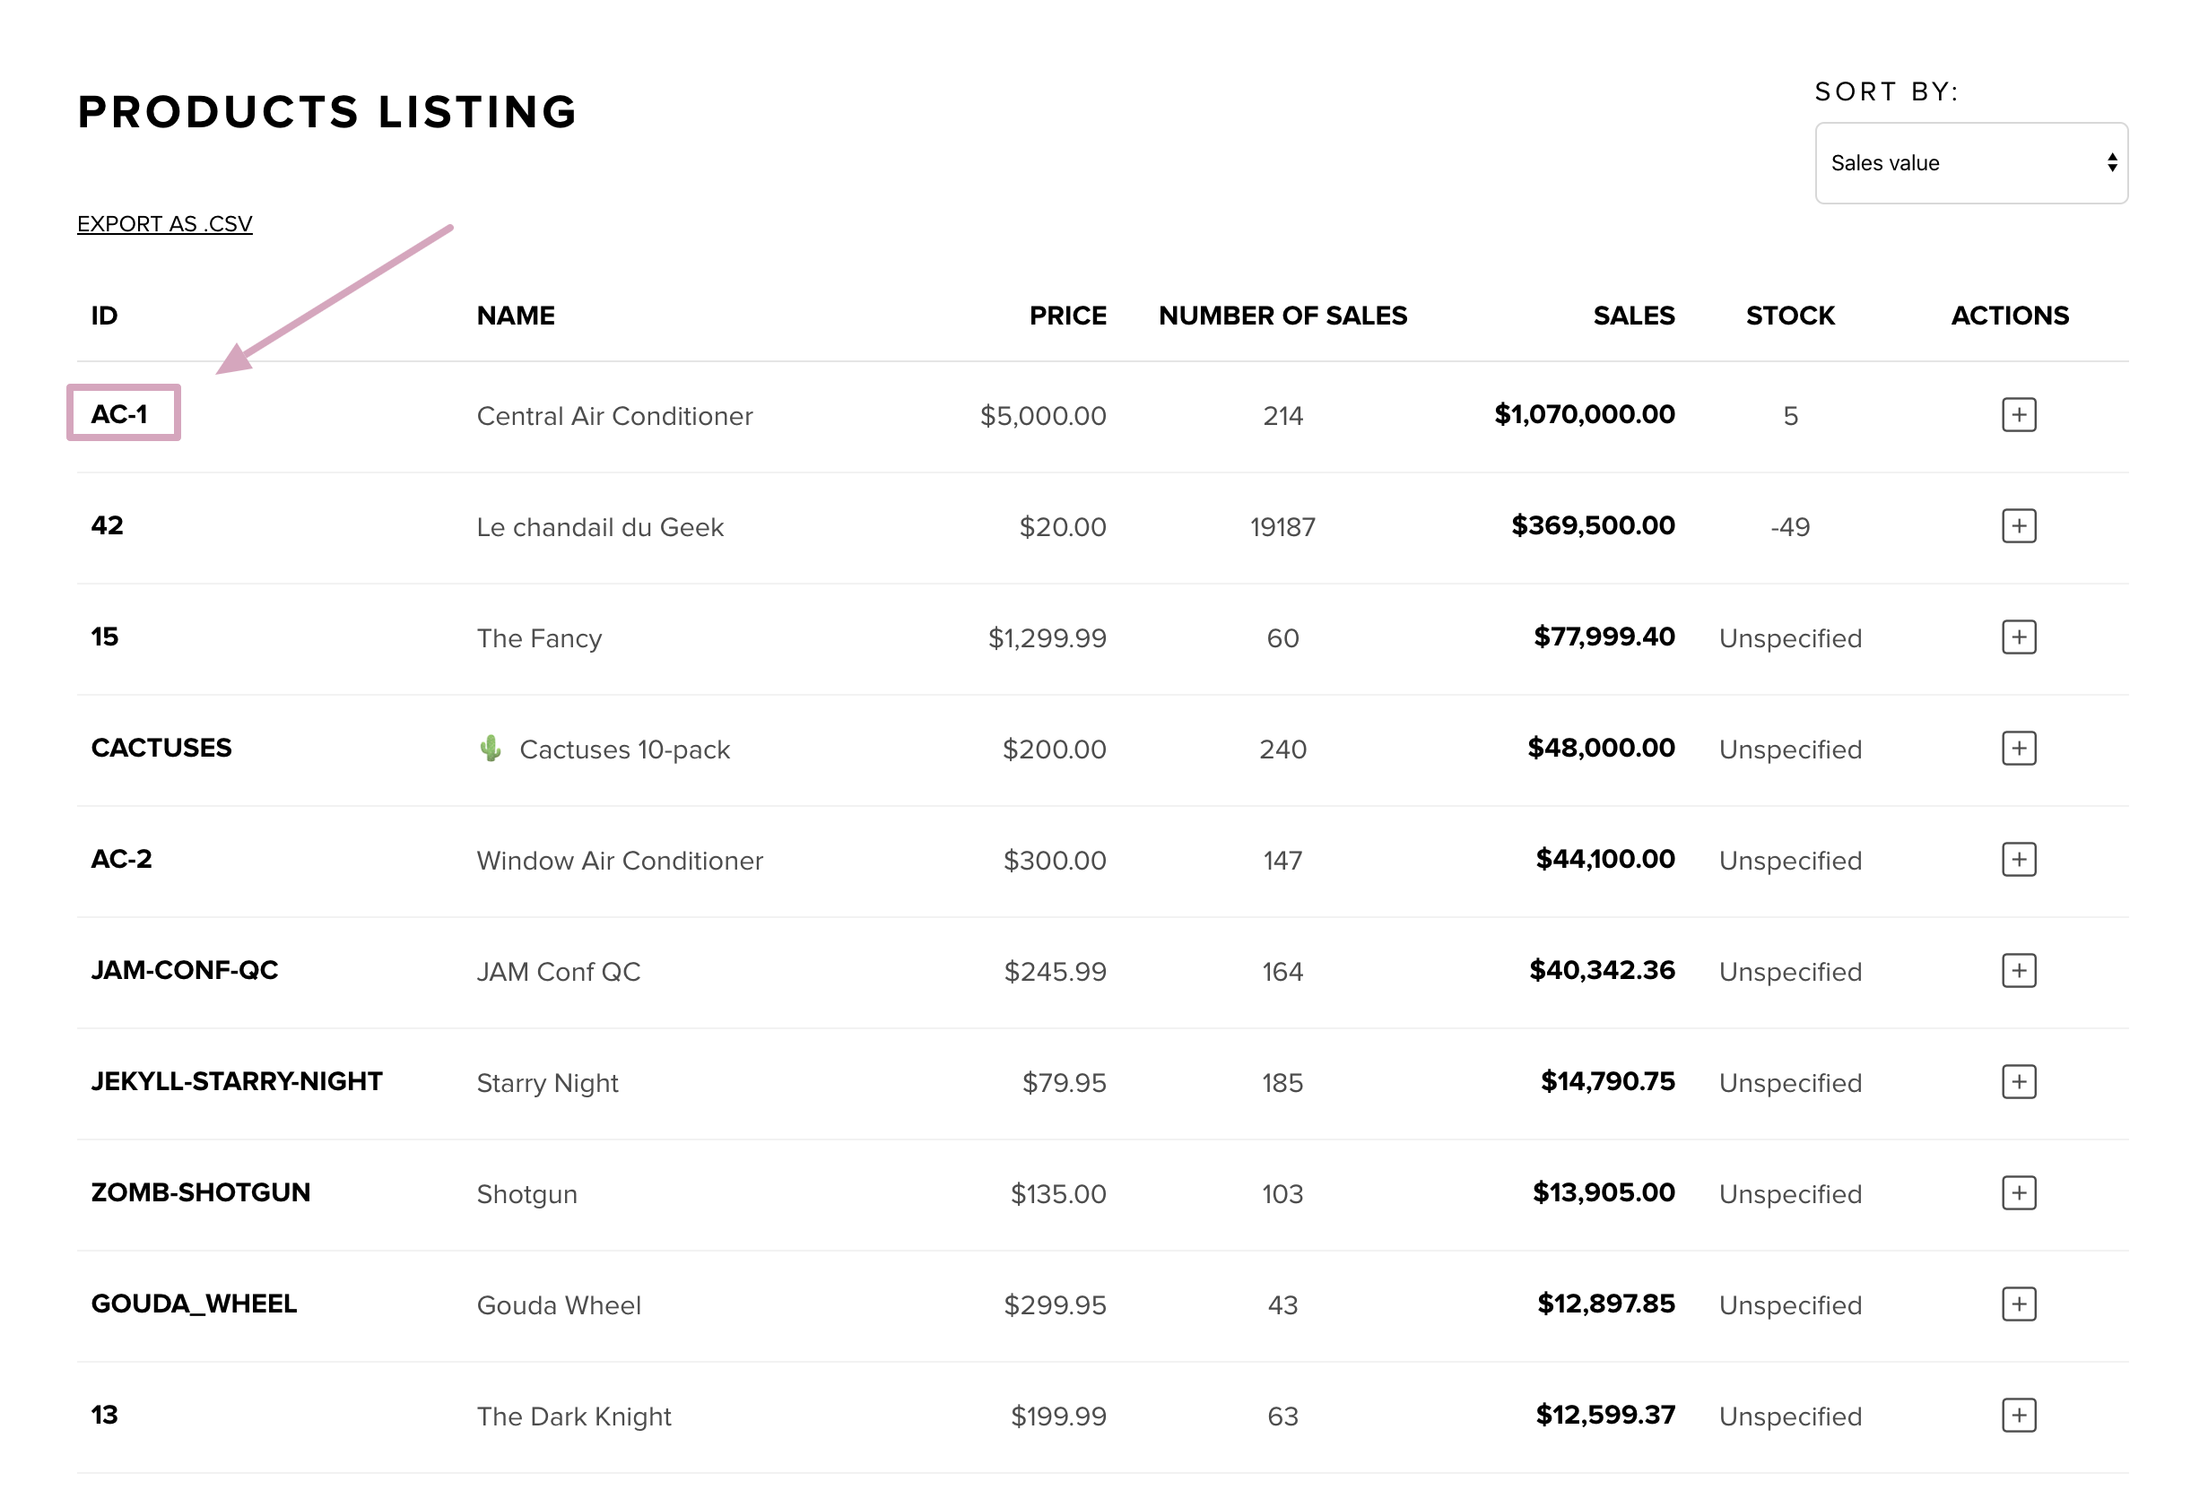Click the AC-1 product ID
This screenshot has width=2208, height=1490.
pos(119,414)
